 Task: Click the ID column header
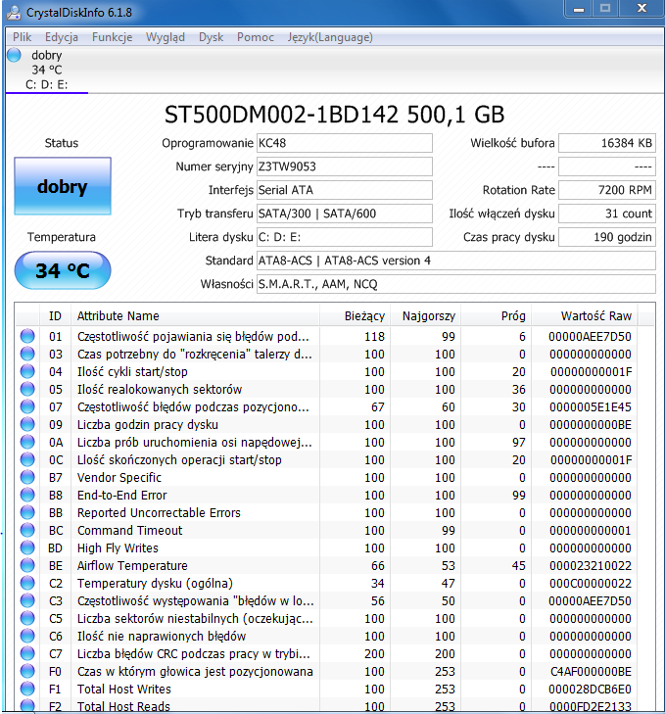(x=55, y=316)
